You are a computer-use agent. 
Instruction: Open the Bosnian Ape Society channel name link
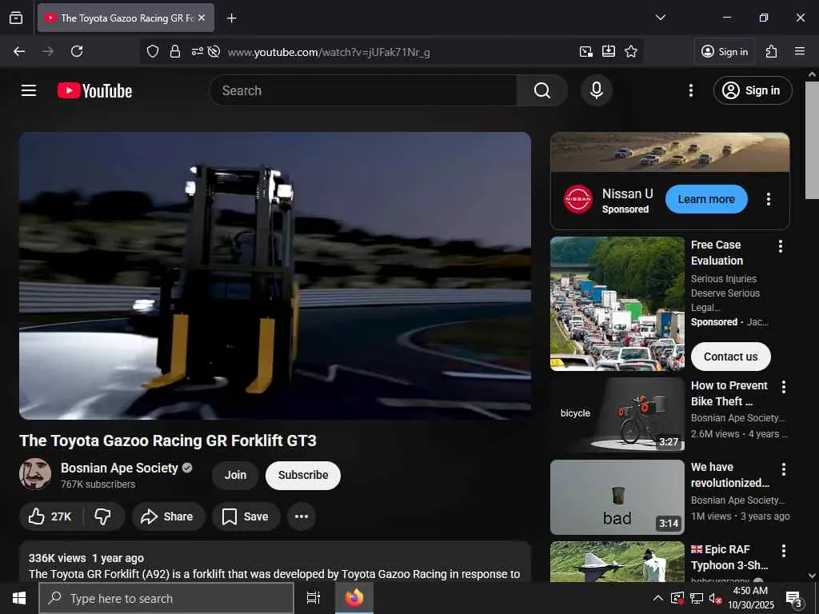point(119,468)
